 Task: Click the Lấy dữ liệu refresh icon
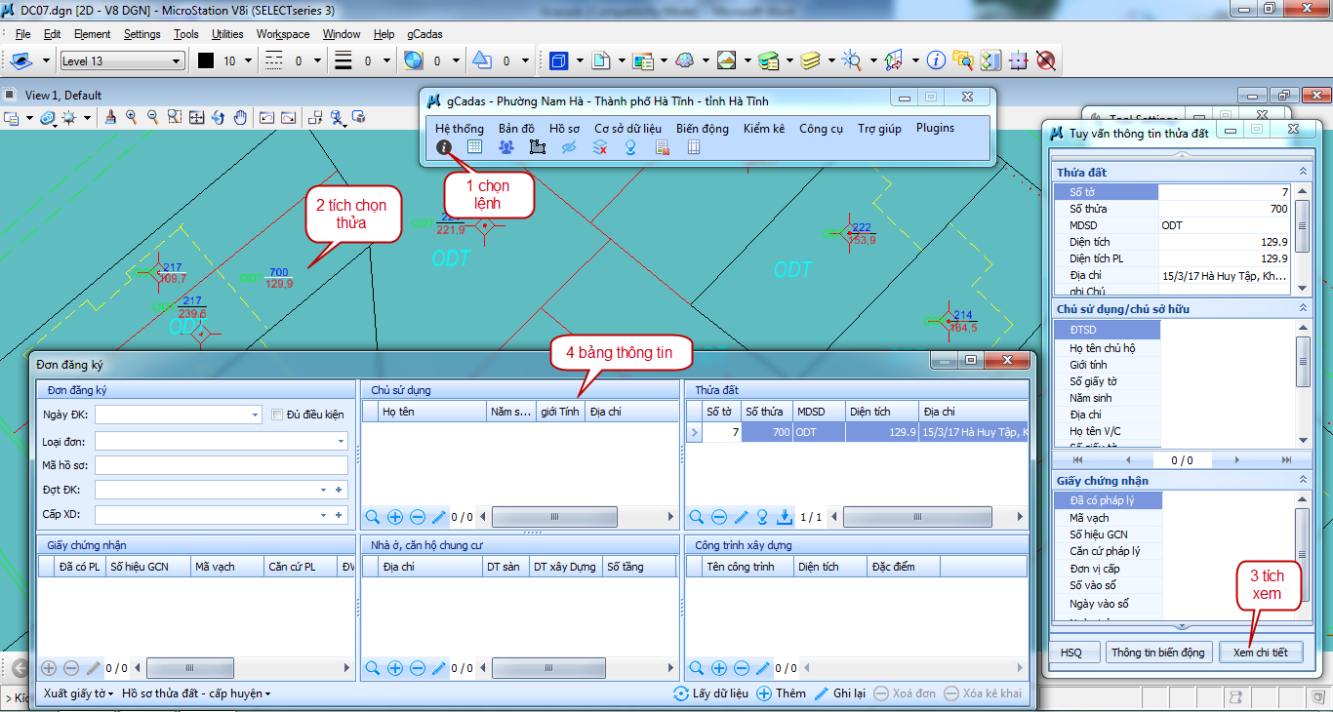tap(681, 693)
